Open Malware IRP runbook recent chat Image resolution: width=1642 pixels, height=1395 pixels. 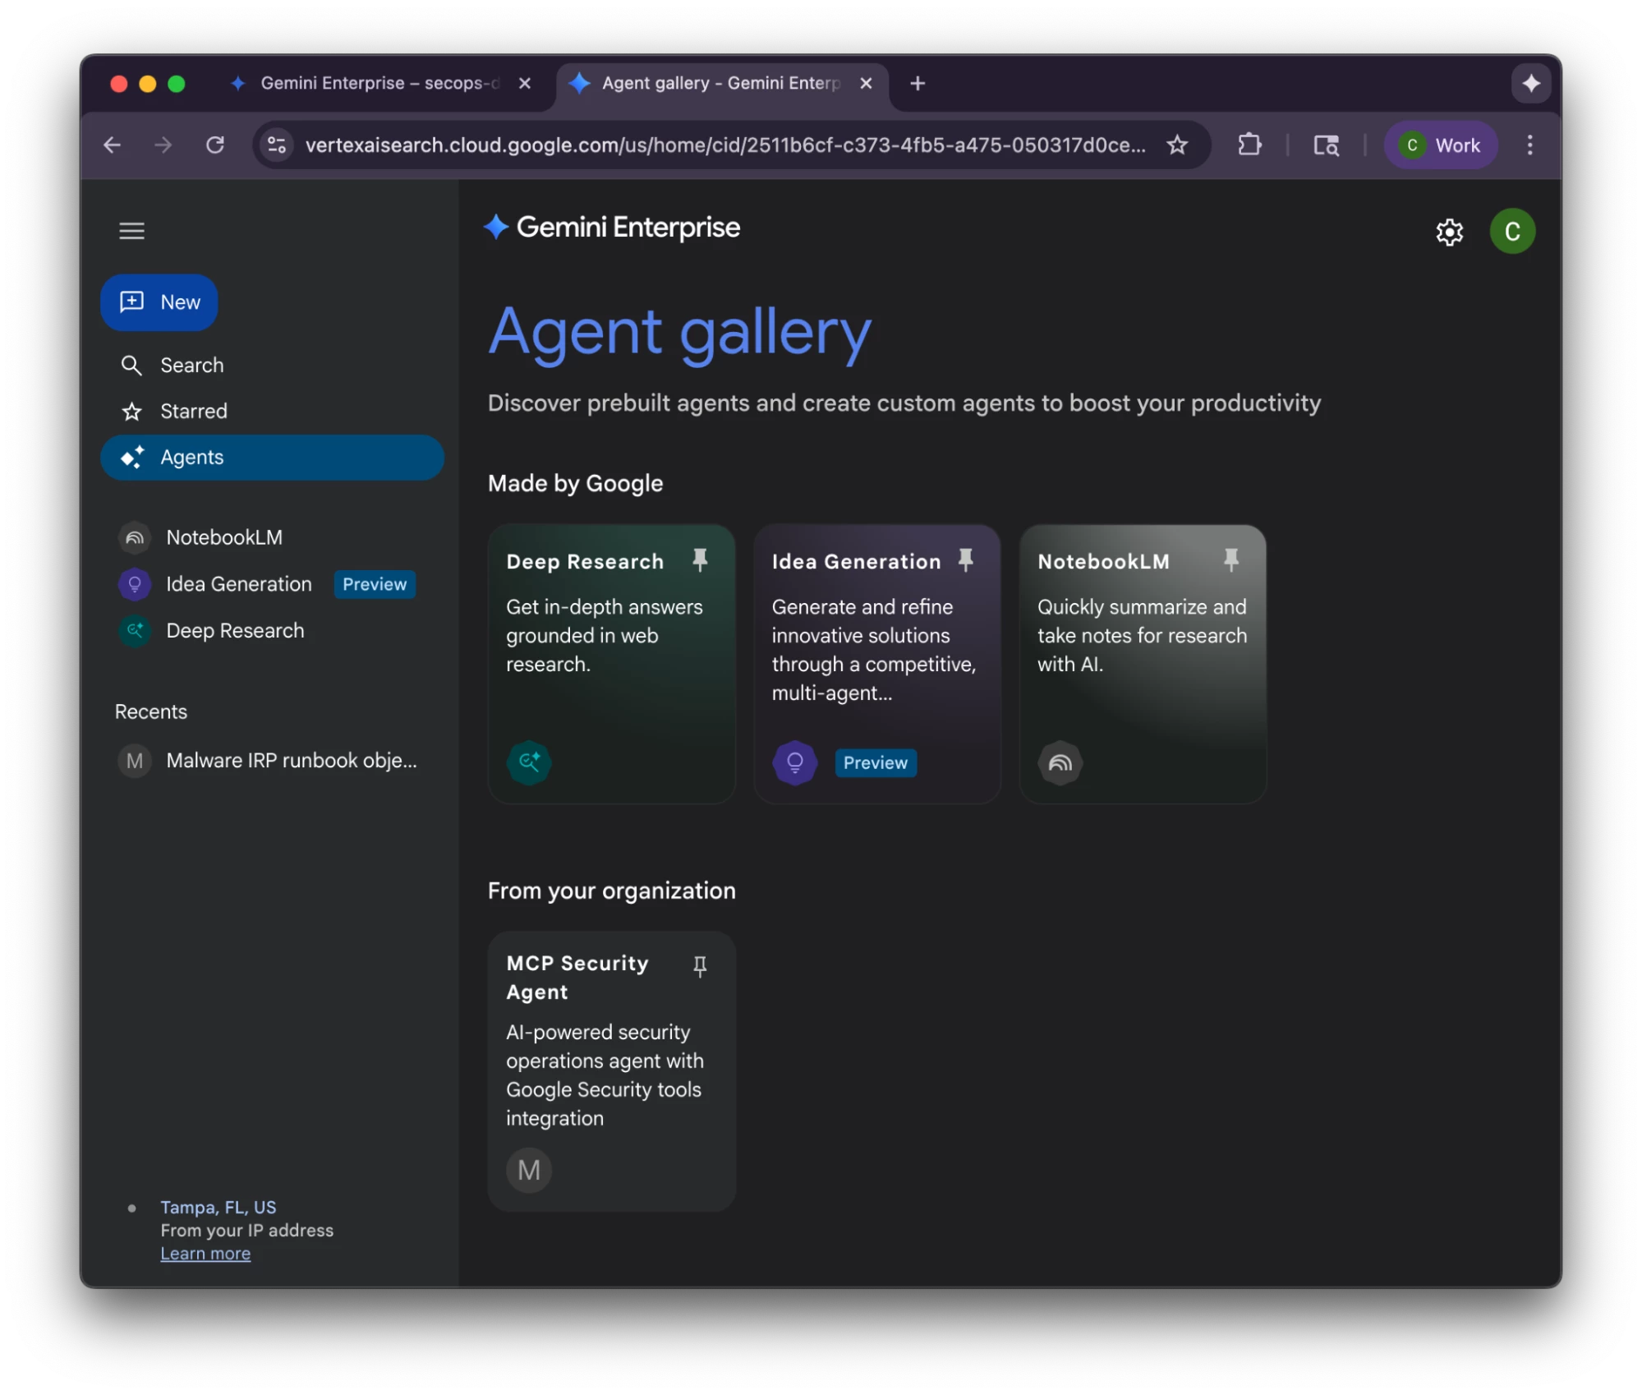click(x=291, y=760)
